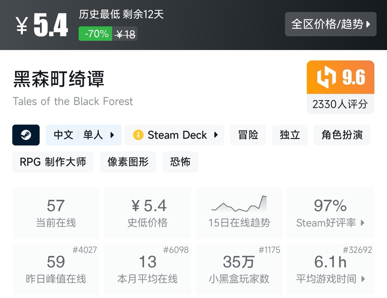Click the 2330人评分 ratings count
The width and height of the screenshot is (387, 298).
coord(340,104)
